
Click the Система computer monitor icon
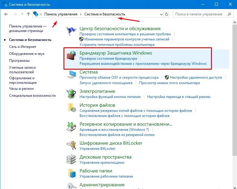click(71, 74)
